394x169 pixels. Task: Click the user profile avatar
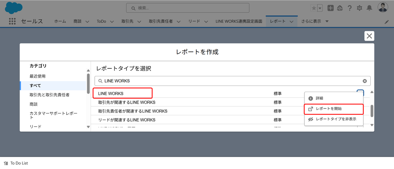pyautogui.click(x=383, y=7)
